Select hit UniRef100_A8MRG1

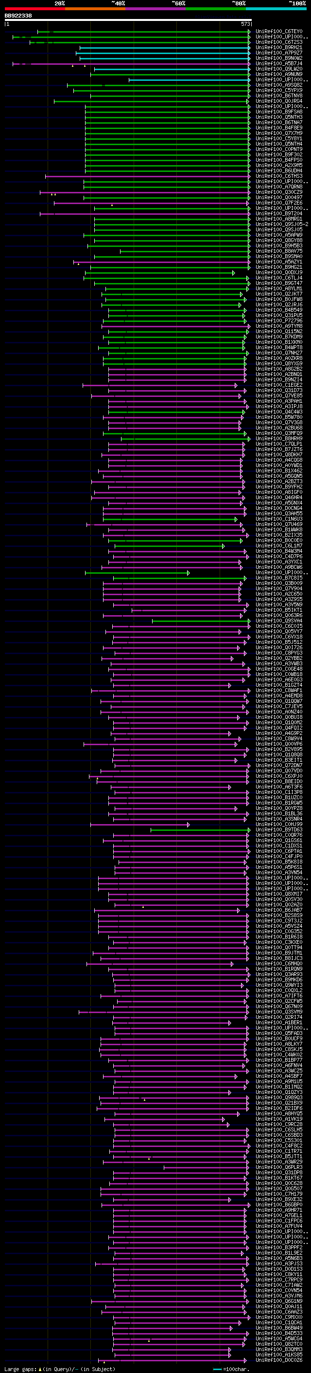tap(279, 219)
